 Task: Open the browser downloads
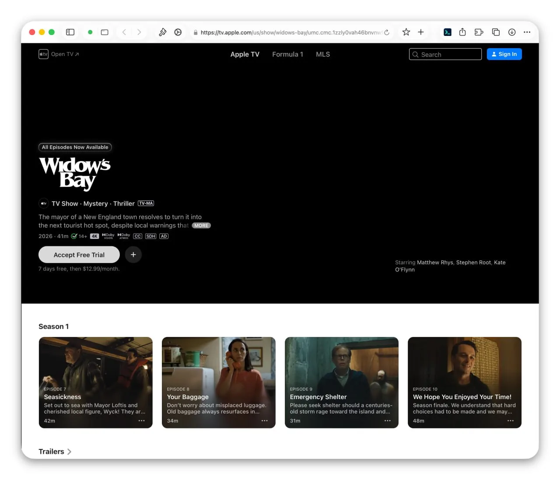pos(512,32)
